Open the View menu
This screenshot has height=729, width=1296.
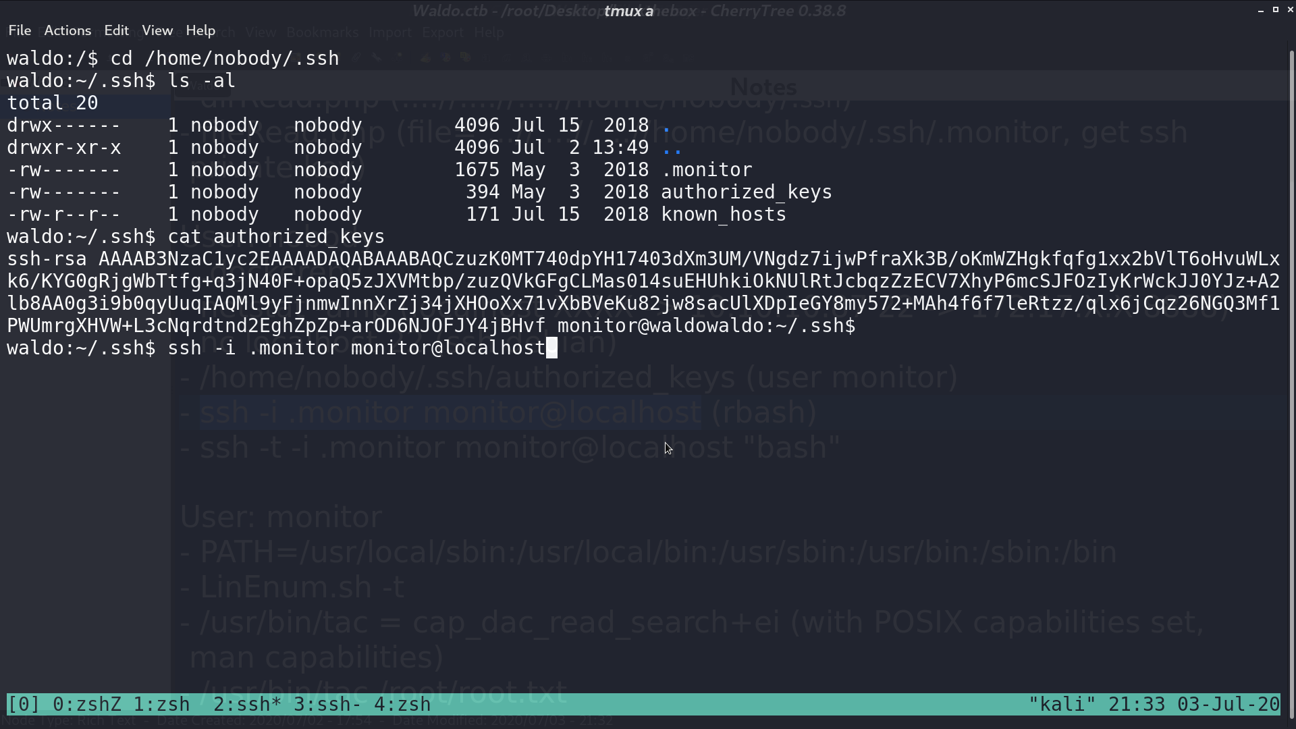coord(157,30)
